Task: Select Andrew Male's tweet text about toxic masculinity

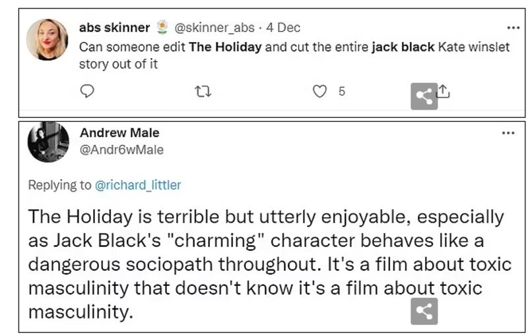Action: [264, 264]
